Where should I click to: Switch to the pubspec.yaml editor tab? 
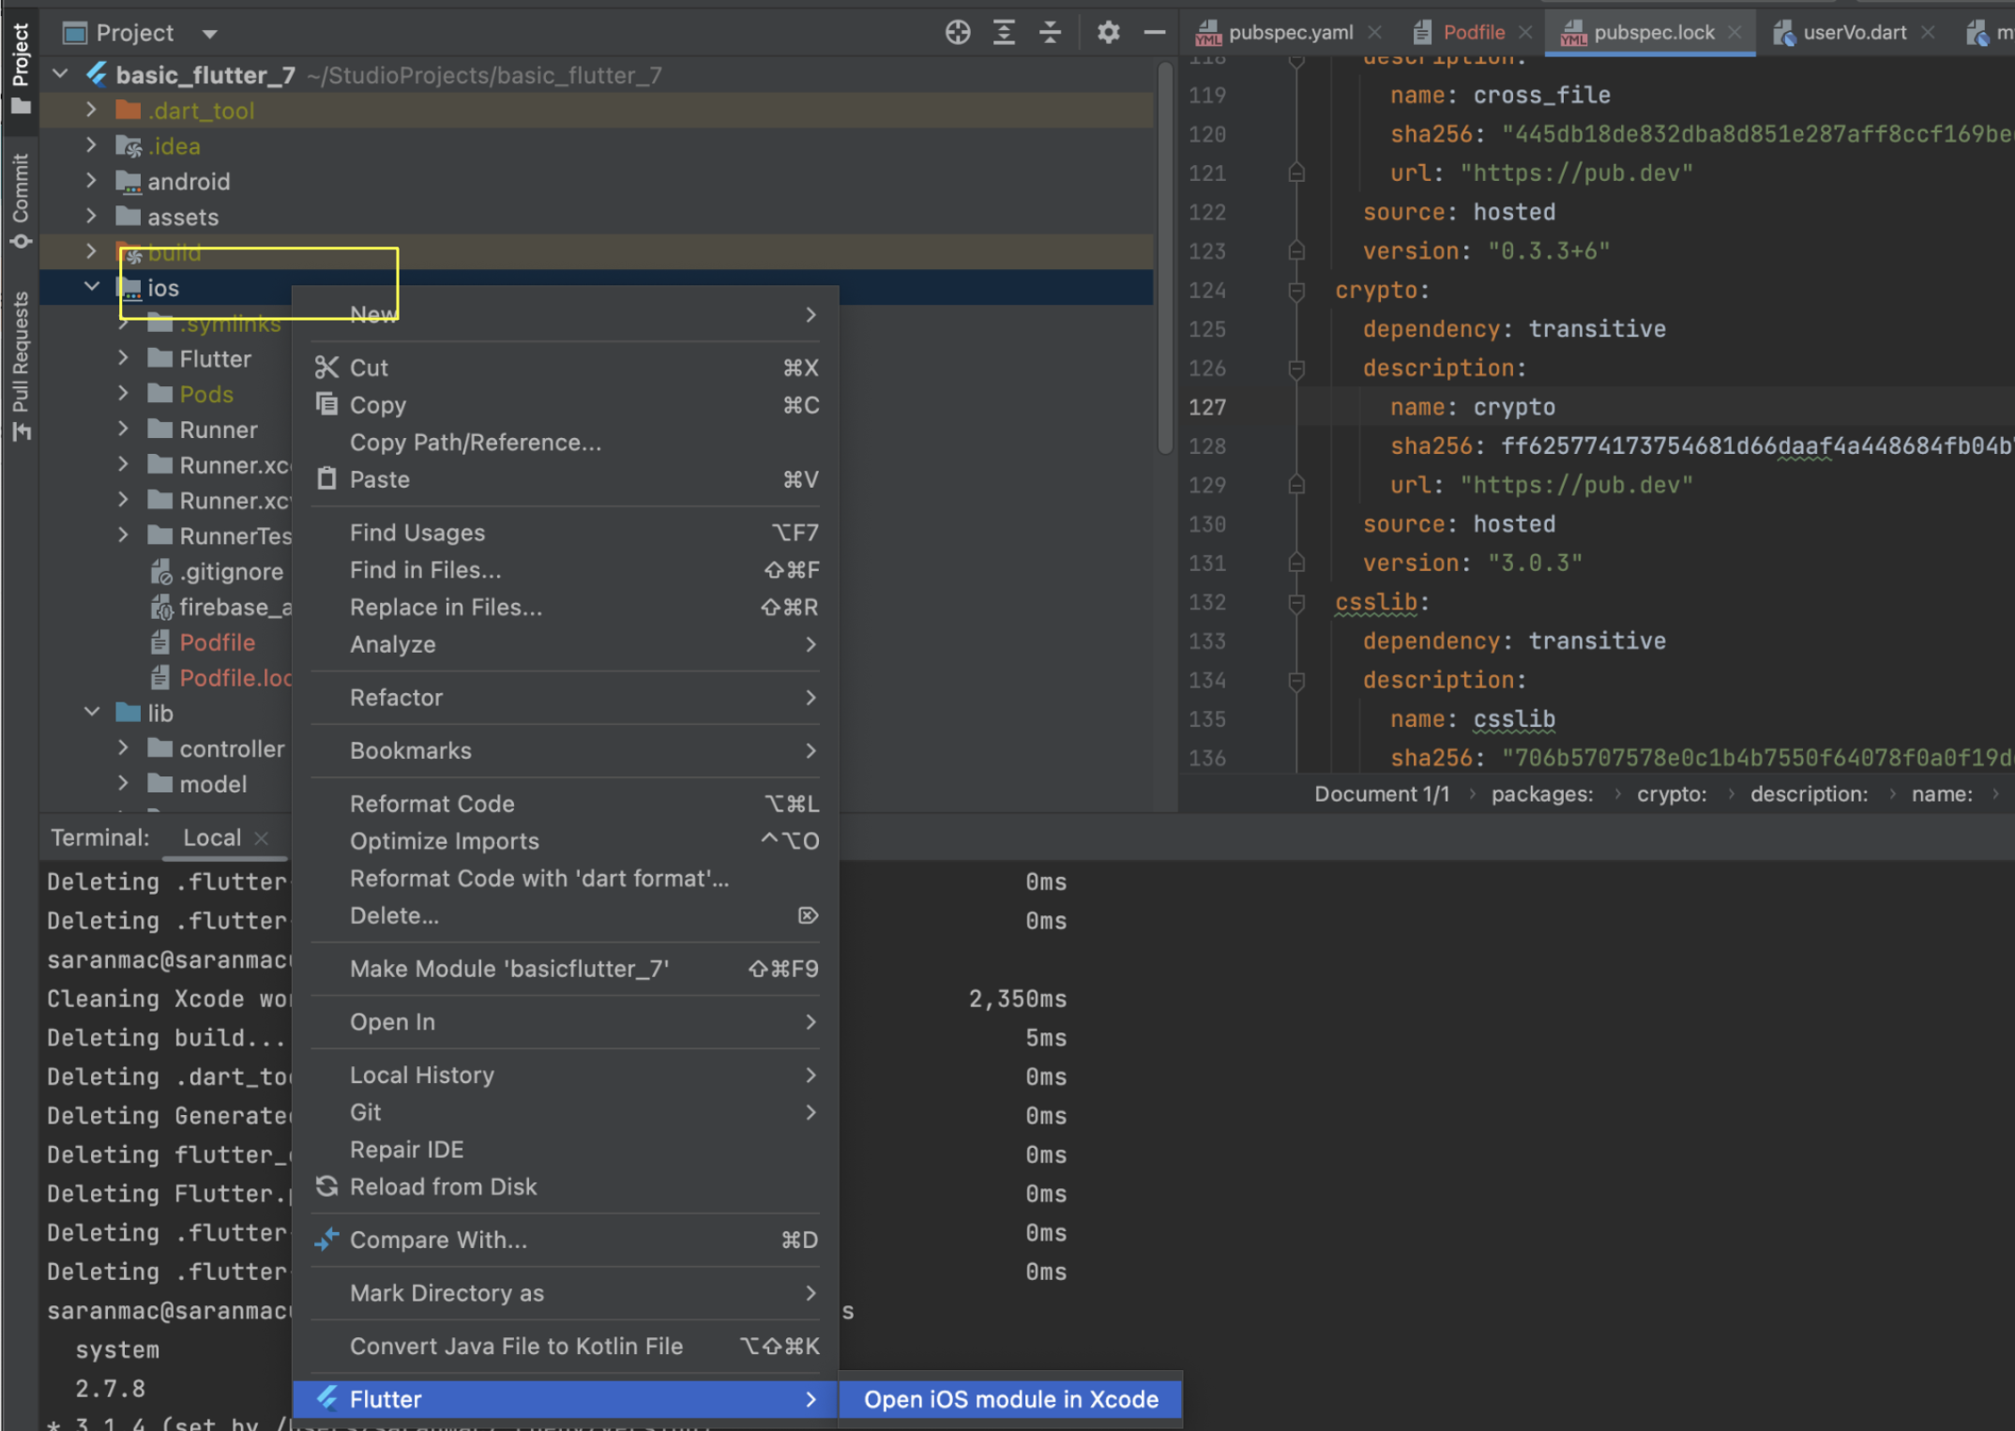tap(1289, 33)
